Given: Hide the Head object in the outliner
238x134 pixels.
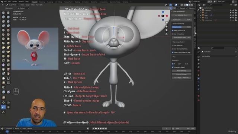Looking at the screenshot, I should (x=233, y=18).
